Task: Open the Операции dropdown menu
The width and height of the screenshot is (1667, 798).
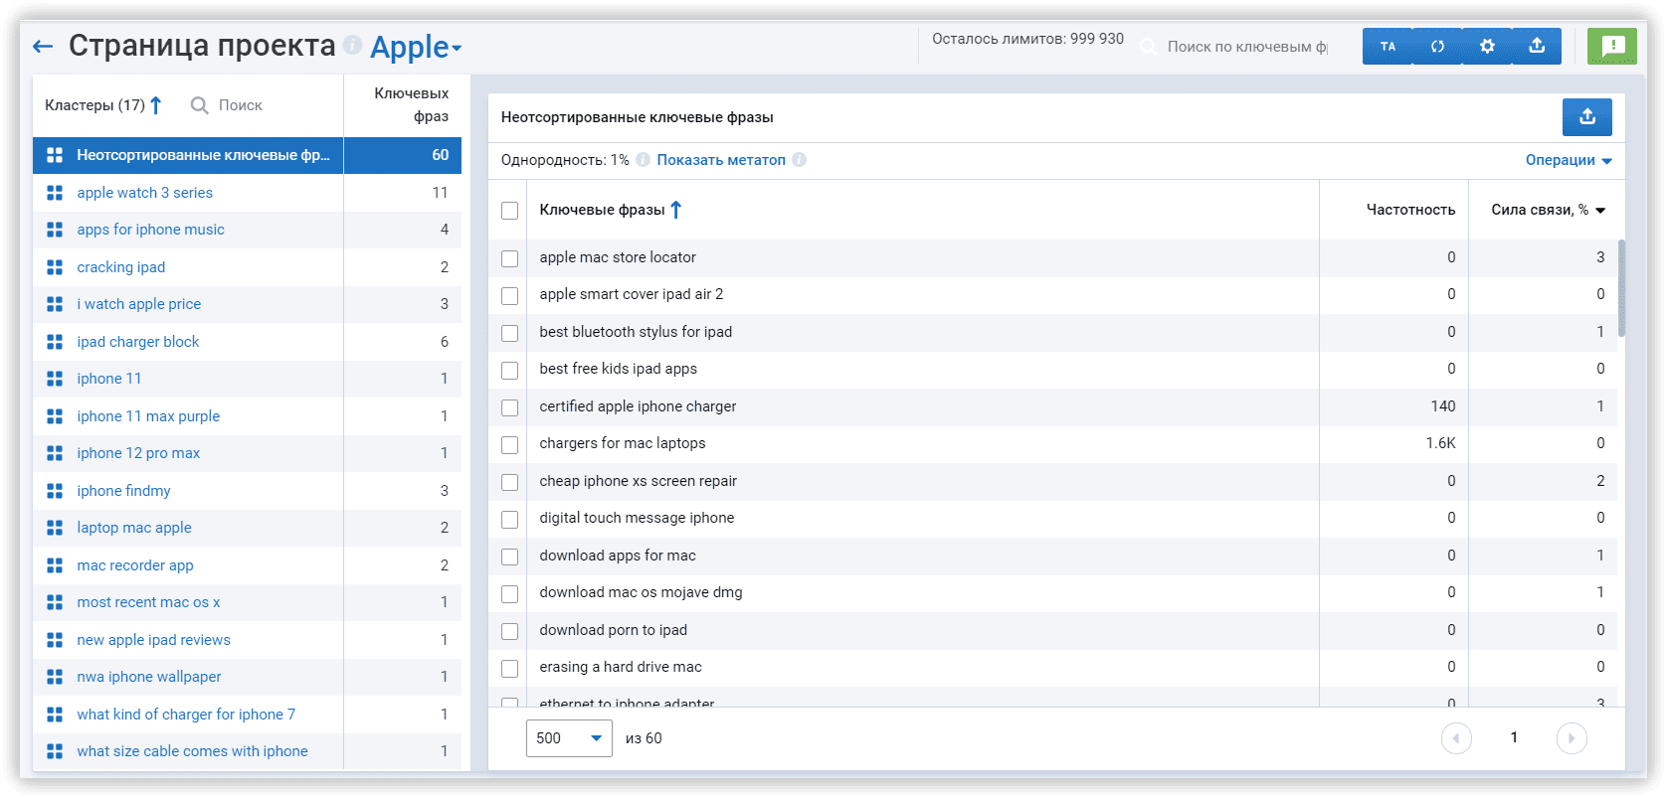Action: point(1569,160)
